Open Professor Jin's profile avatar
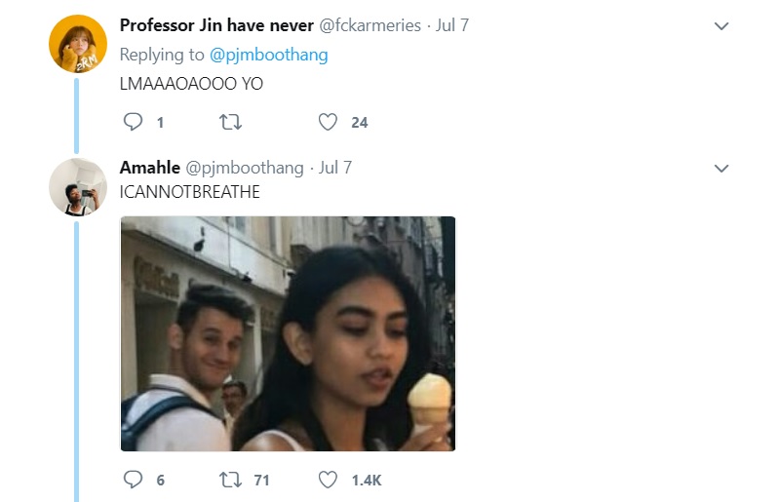Screen dimensions: 780x502 click(x=78, y=44)
